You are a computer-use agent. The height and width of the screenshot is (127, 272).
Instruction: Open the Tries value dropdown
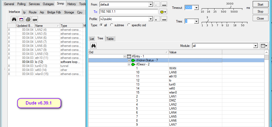197,21
